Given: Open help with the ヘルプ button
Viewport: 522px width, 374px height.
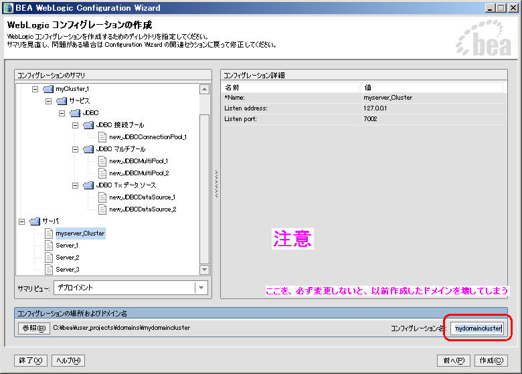Looking at the screenshot, I should point(68,361).
